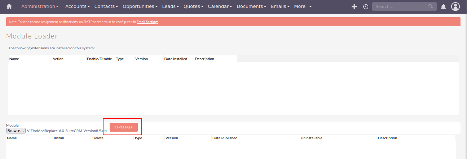Click the Browse... file button

pyautogui.click(x=16, y=131)
